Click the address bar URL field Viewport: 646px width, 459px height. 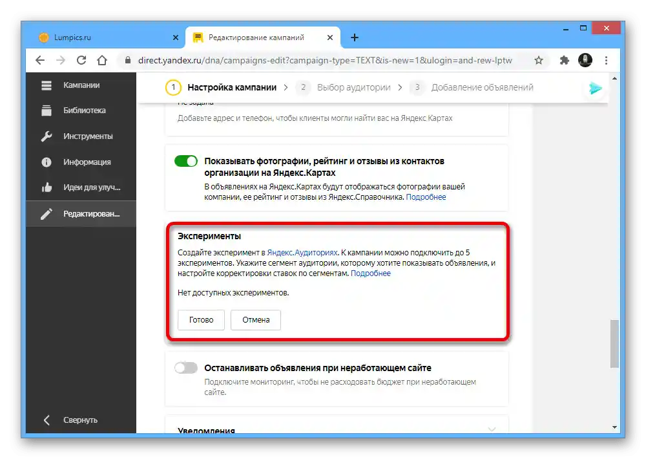click(325, 61)
